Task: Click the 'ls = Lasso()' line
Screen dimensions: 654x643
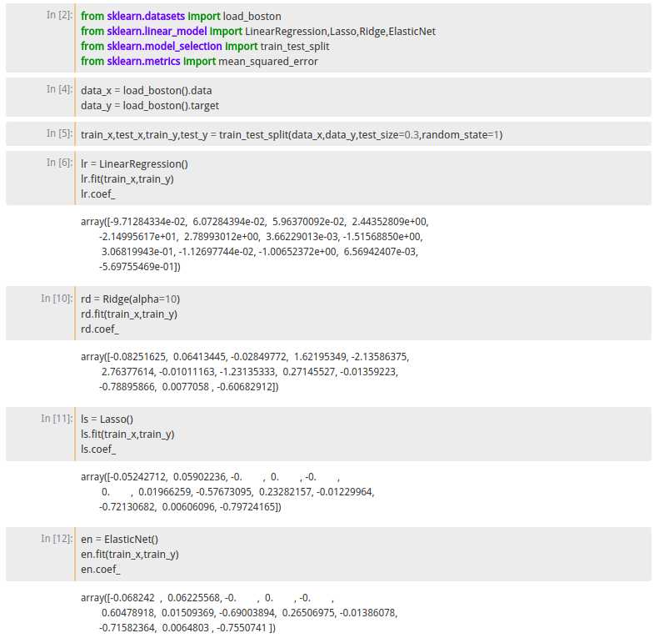Action: [x=107, y=419]
